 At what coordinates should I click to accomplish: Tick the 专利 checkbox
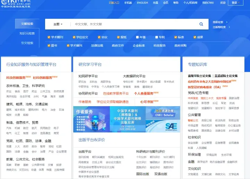pyautogui.click(x=156, y=37)
